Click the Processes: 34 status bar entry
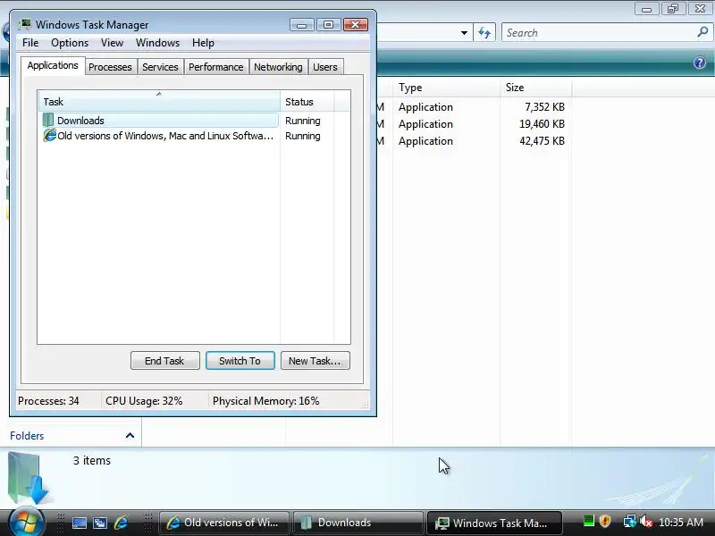 [x=48, y=401]
